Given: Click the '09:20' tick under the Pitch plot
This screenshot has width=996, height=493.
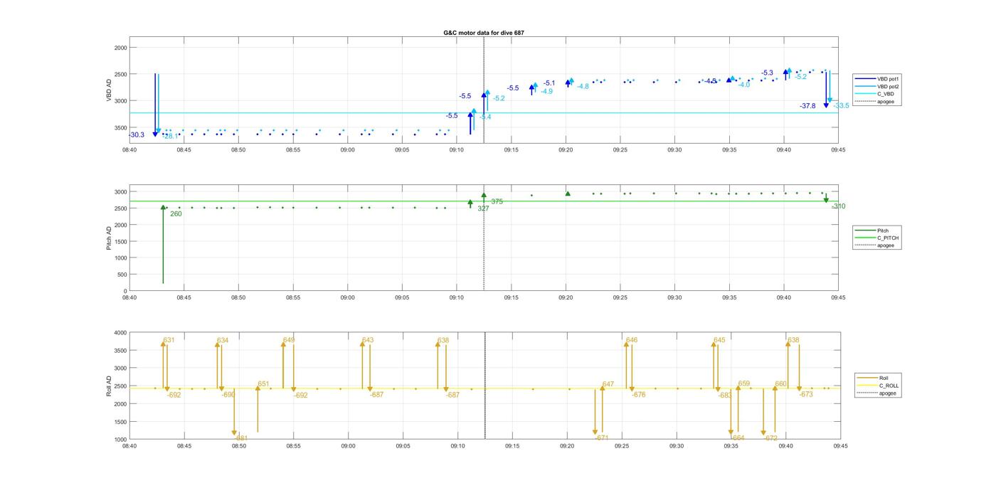Looking at the screenshot, I should pos(566,297).
